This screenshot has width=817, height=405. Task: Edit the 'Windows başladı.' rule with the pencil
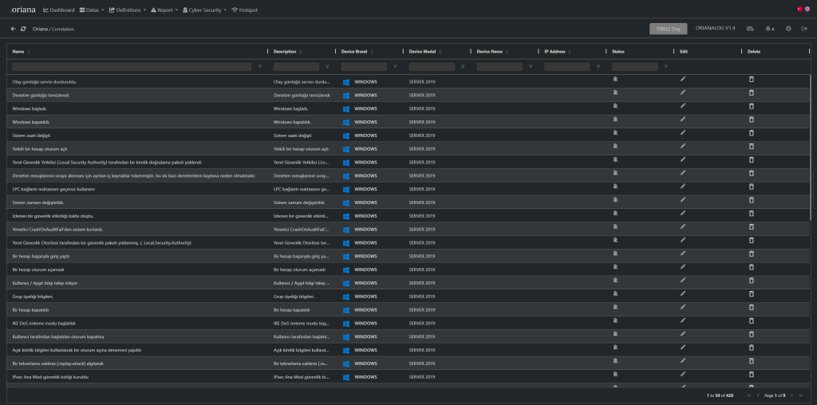(683, 107)
